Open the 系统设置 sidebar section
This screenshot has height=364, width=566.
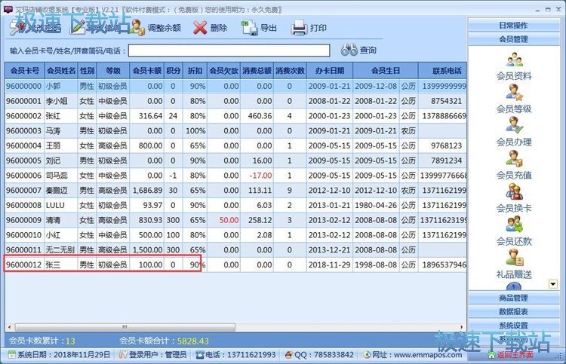tap(514, 326)
